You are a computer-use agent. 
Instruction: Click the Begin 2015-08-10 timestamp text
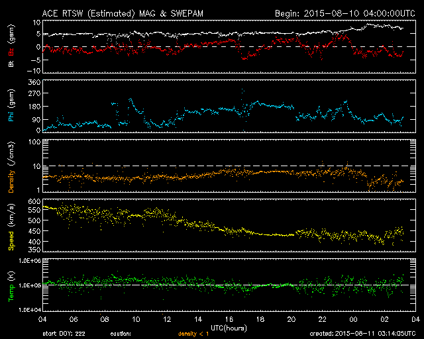345,13
